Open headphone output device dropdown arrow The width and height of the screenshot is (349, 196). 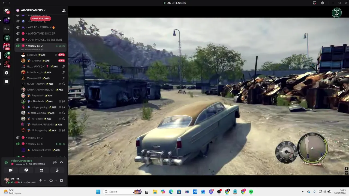tap(56, 180)
